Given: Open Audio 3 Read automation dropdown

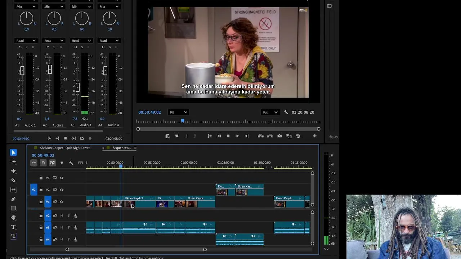Looking at the screenshot, I should click(81, 41).
